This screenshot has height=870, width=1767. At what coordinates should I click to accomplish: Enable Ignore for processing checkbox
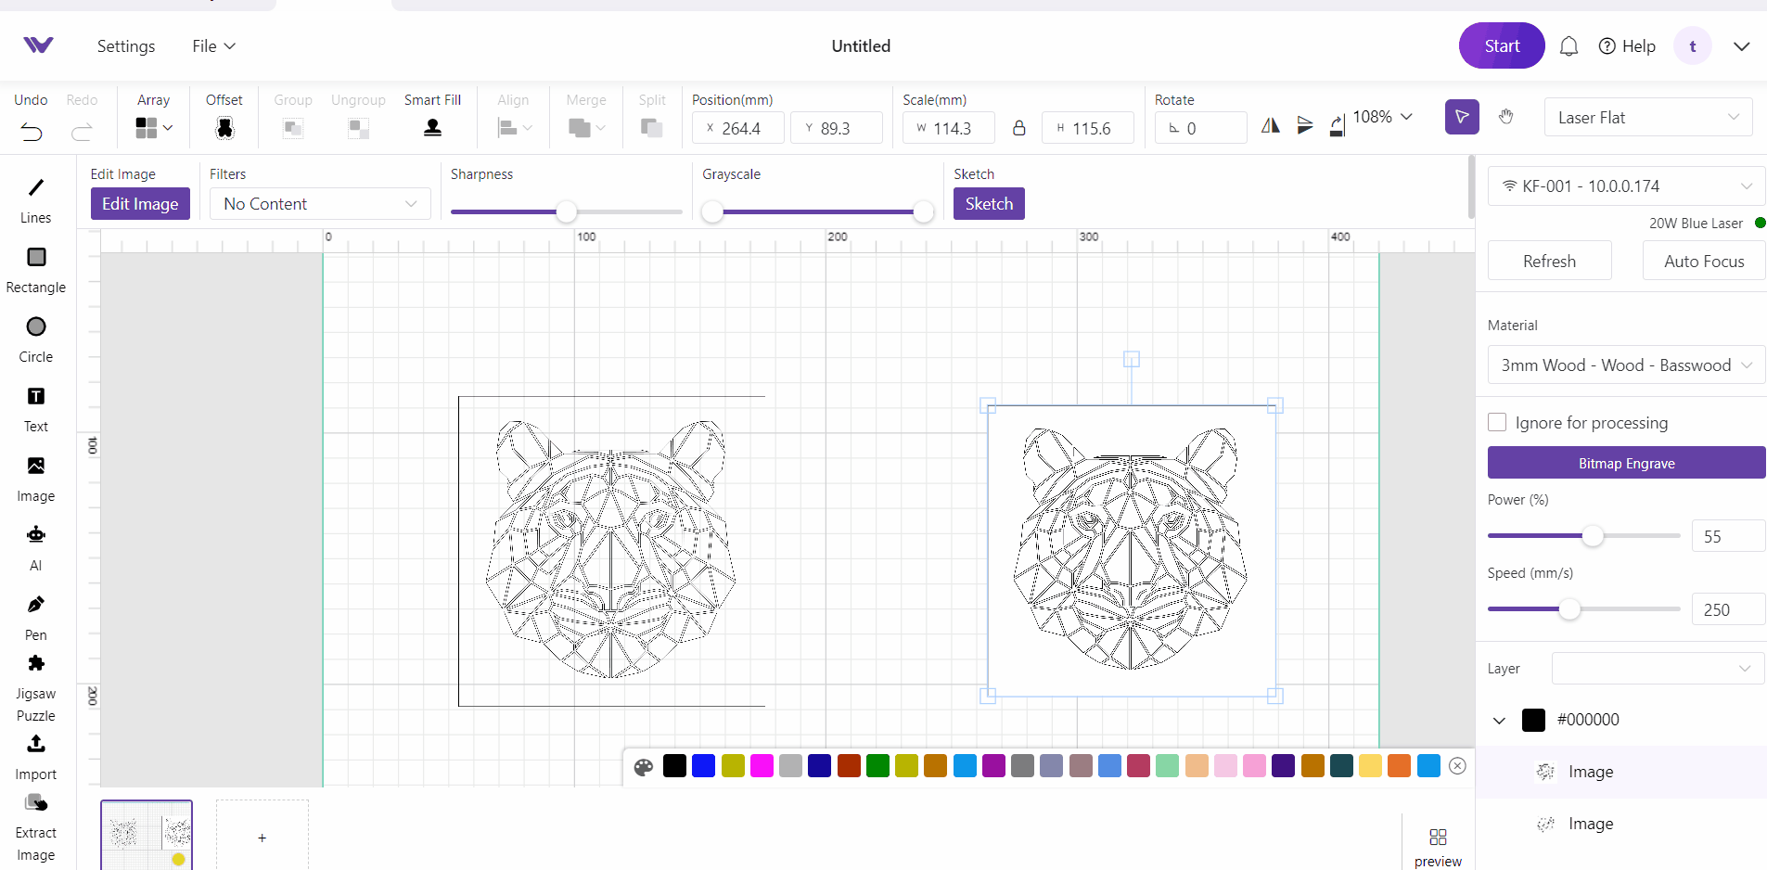1497,423
